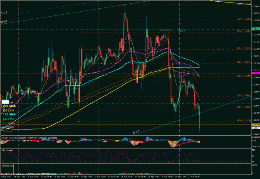The width and height of the screenshot is (260, 179).
Task: Select the 89 SMMA legend label
Action: pyautogui.click(x=9, y=123)
